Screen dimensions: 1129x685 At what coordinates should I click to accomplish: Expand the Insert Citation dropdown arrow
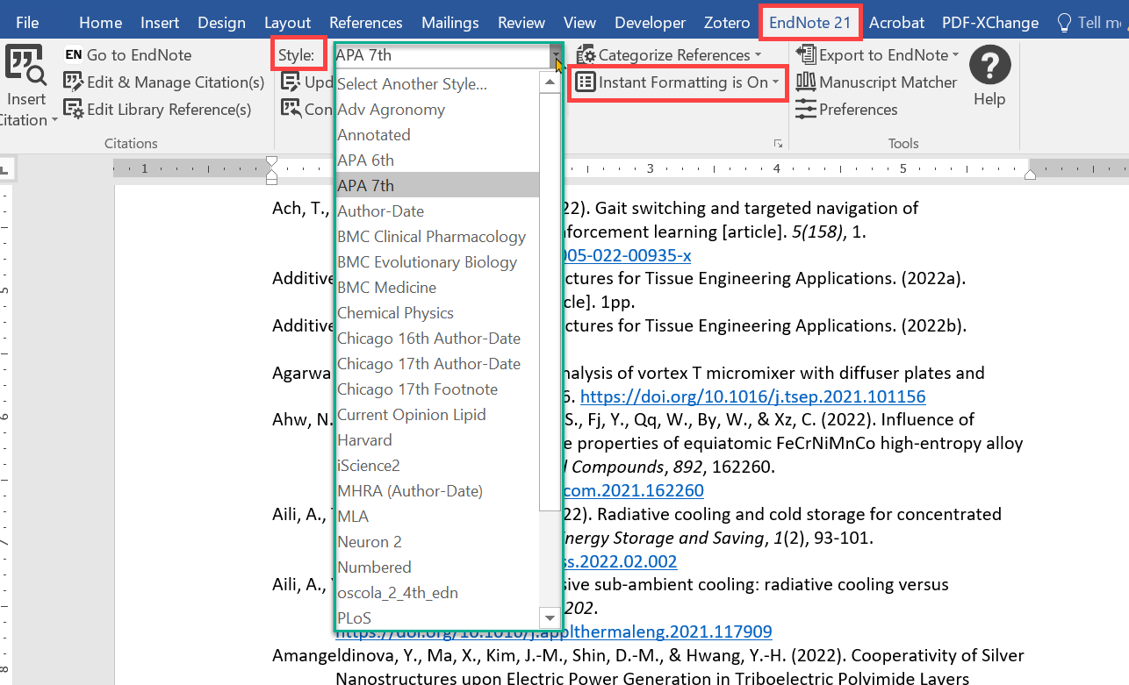[54, 120]
